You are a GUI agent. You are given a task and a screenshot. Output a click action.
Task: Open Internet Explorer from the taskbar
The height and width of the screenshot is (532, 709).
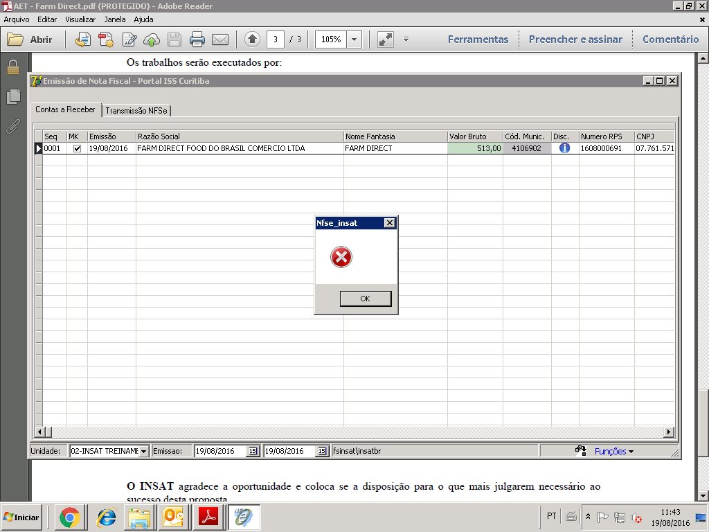(x=106, y=517)
